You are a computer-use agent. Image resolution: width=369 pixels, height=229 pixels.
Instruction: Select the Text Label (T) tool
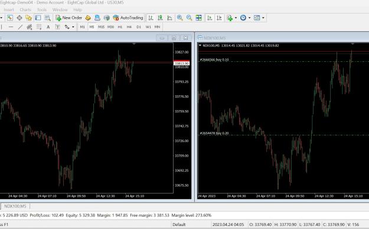[x=57, y=27]
